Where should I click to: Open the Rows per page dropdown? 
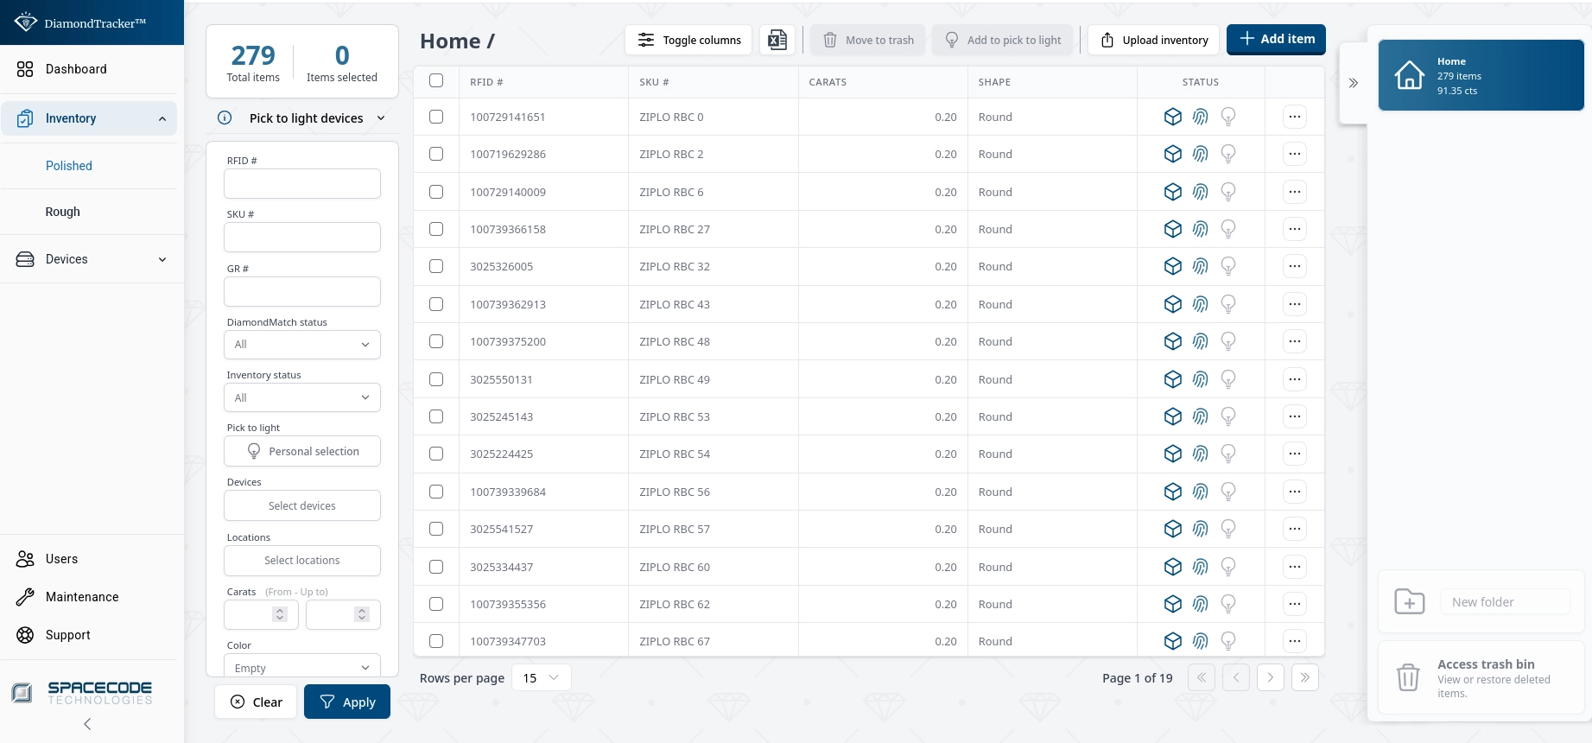click(x=541, y=677)
